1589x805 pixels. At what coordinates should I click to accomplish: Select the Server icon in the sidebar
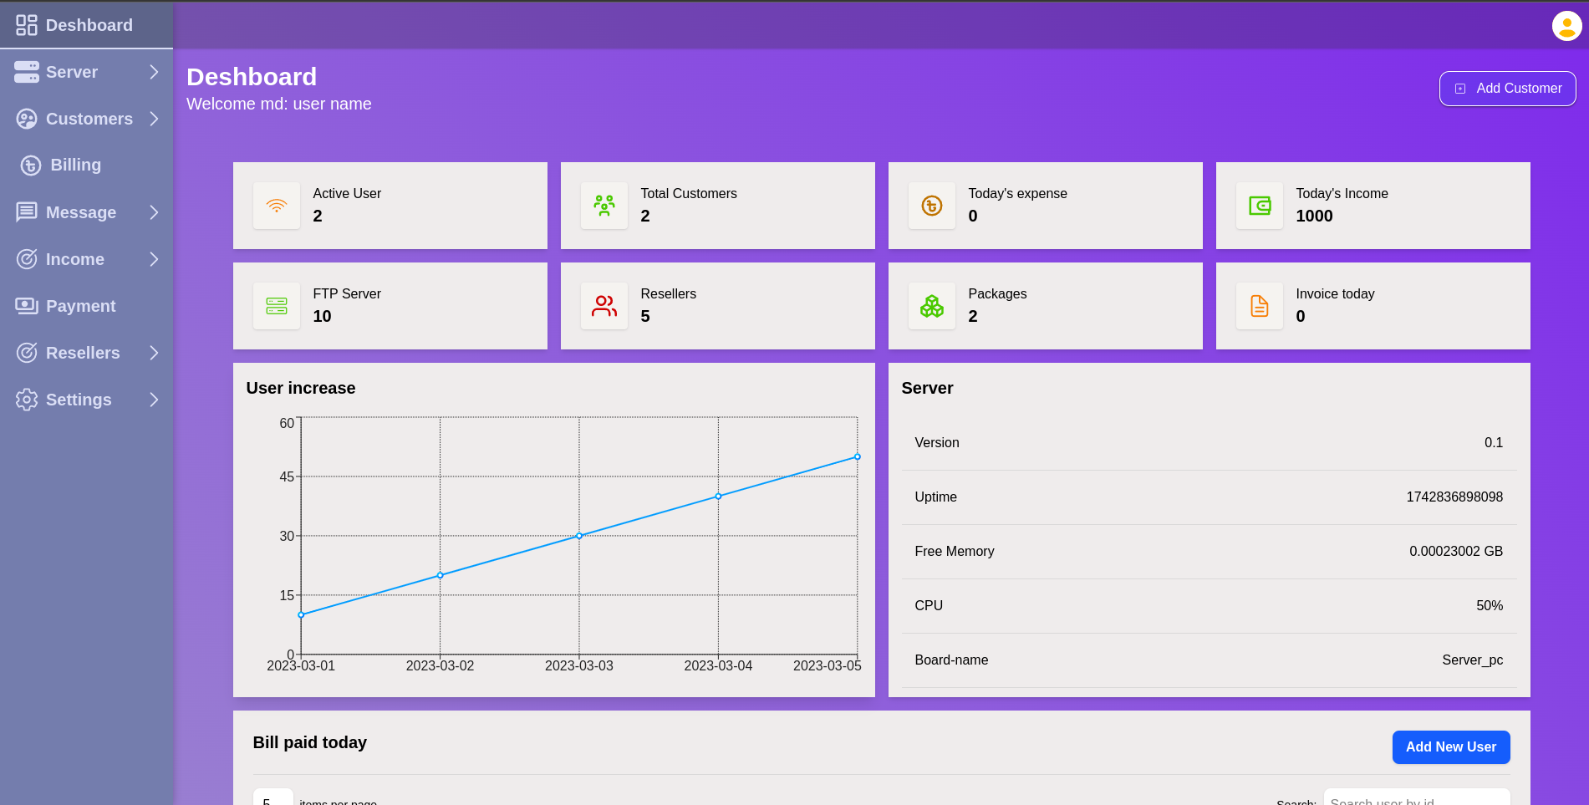[x=26, y=72]
